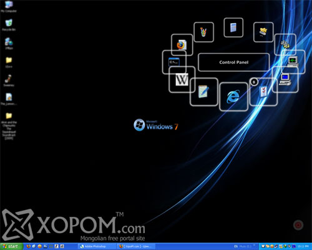Open the yellow folder tile in dock
Viewport: 312px width, 250px height.
coord(263,32)
